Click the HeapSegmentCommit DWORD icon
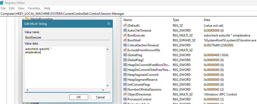The width and height of the screenshot is (257, 104). [x=125, y=75]
